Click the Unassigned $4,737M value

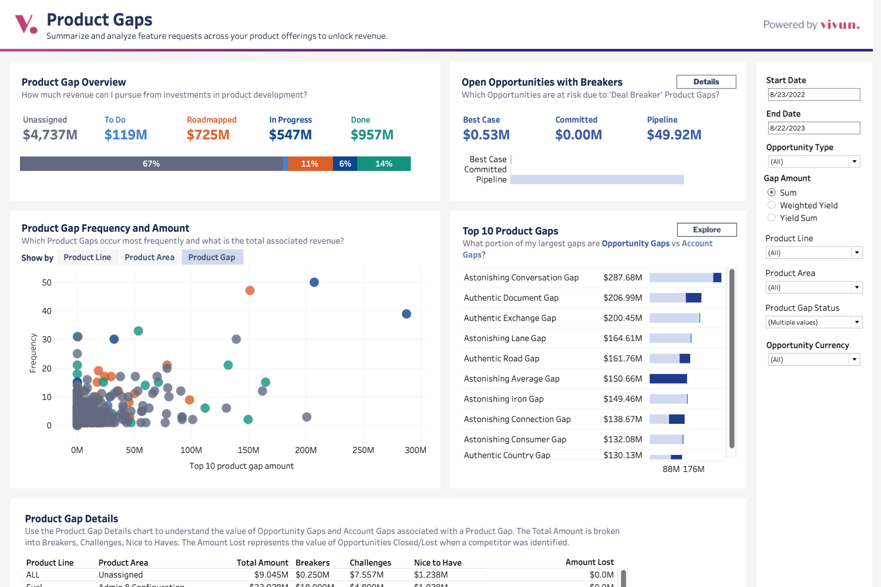[x=50, y=135]
